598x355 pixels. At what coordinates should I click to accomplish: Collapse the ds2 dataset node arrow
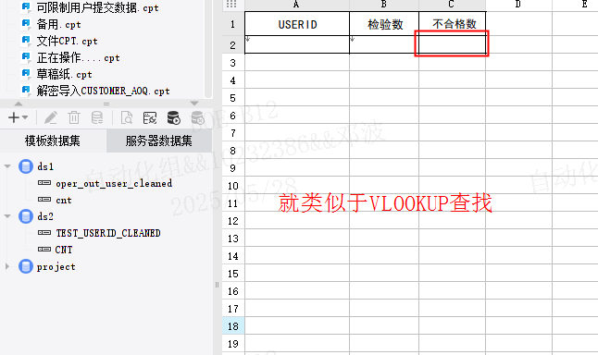click(7, 216)
